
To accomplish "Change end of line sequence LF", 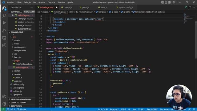I will [129, 109].
